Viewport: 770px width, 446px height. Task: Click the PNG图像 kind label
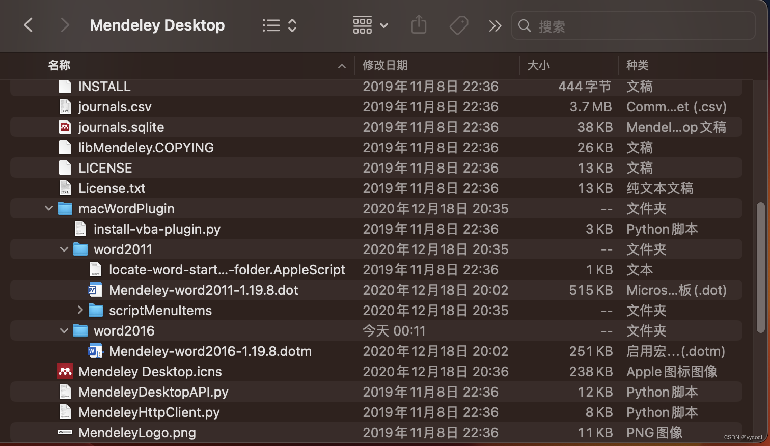[x=654, y=433]
